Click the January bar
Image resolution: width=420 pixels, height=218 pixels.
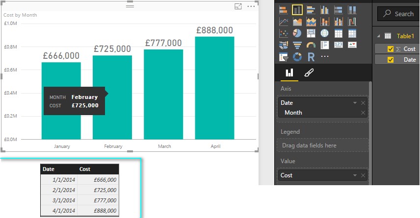(x=61, y=101)
